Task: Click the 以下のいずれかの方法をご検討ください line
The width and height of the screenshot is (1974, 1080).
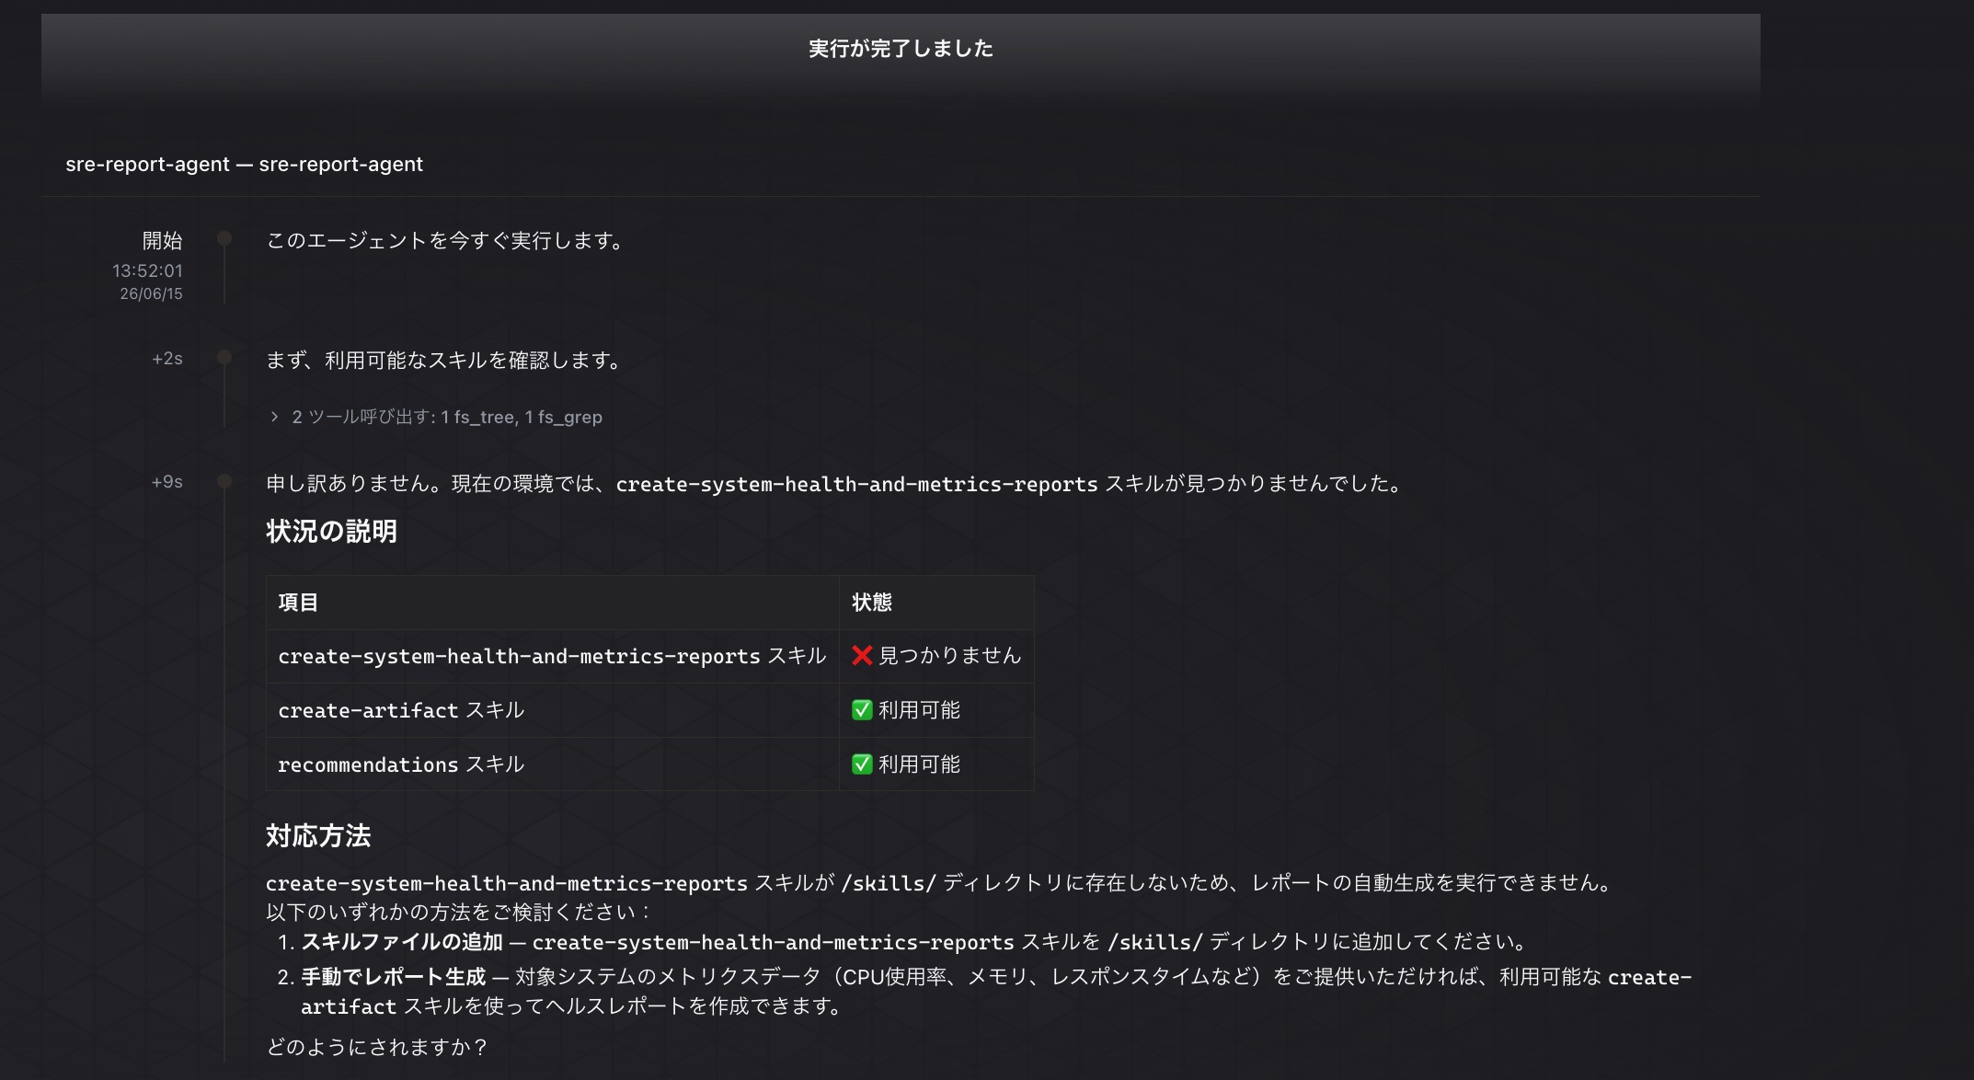Action: (x=458, y=913)
